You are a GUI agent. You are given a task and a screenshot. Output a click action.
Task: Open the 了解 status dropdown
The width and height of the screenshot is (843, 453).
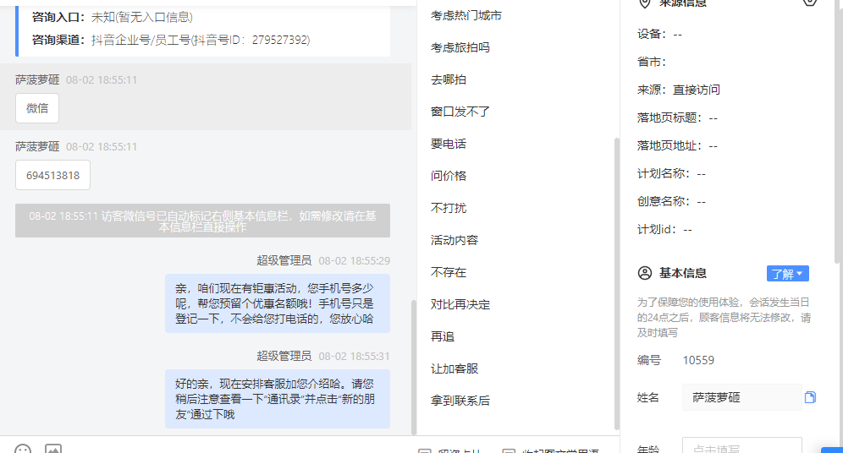click(x=788, y=274)
